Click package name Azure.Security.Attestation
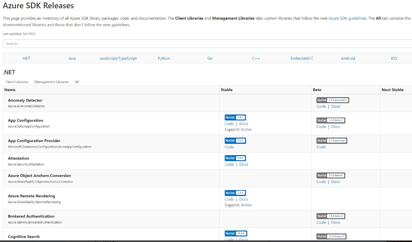The image size is (412, 242). pos(26,164)
